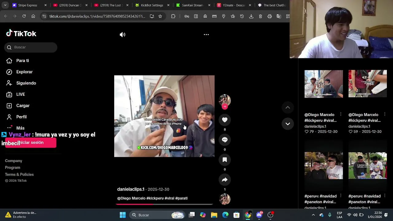The height and width of the screenshot is (221, 393).
Task: Go to previous video up chevron
Action: point(288,107)
